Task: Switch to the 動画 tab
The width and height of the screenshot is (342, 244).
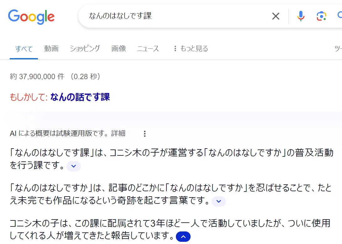Action: coord(51,48)
